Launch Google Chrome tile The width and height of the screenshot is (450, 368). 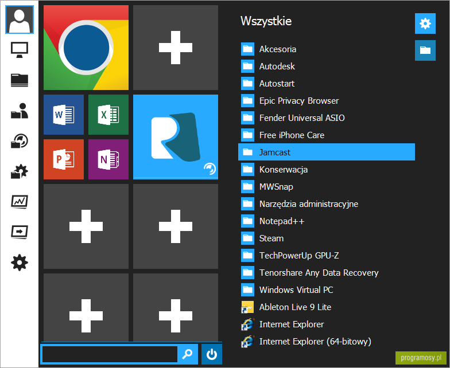click(x=86, y=48)
